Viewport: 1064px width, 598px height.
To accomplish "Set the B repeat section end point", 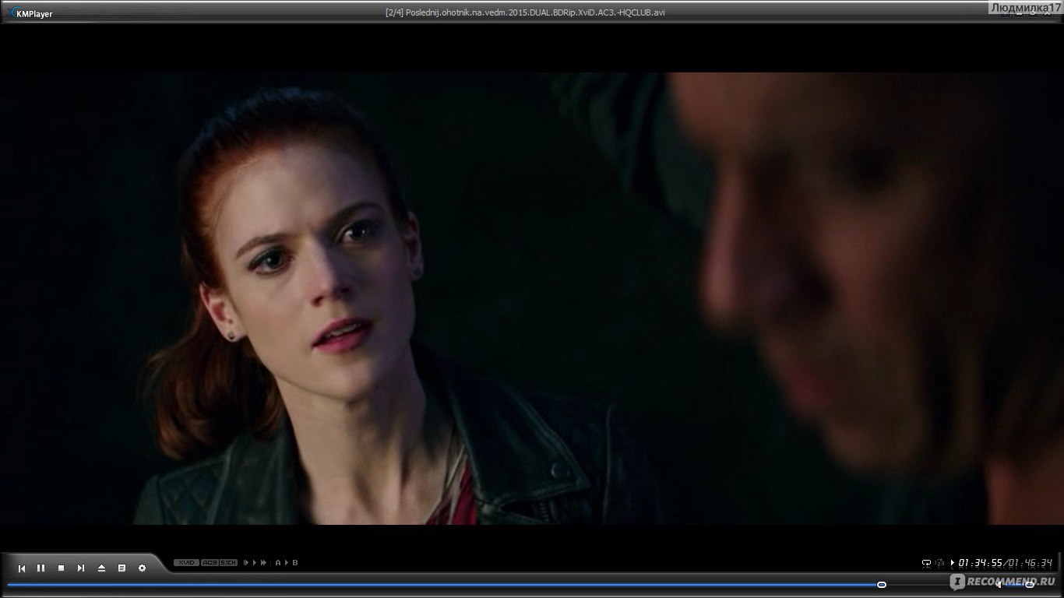I will pos(295,562).
